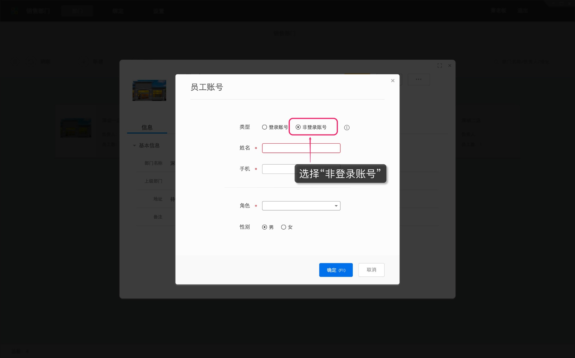This screenshot has height=358, width=575.
Task: Select the 非登录账号 account type
Action: pos(298,127)
